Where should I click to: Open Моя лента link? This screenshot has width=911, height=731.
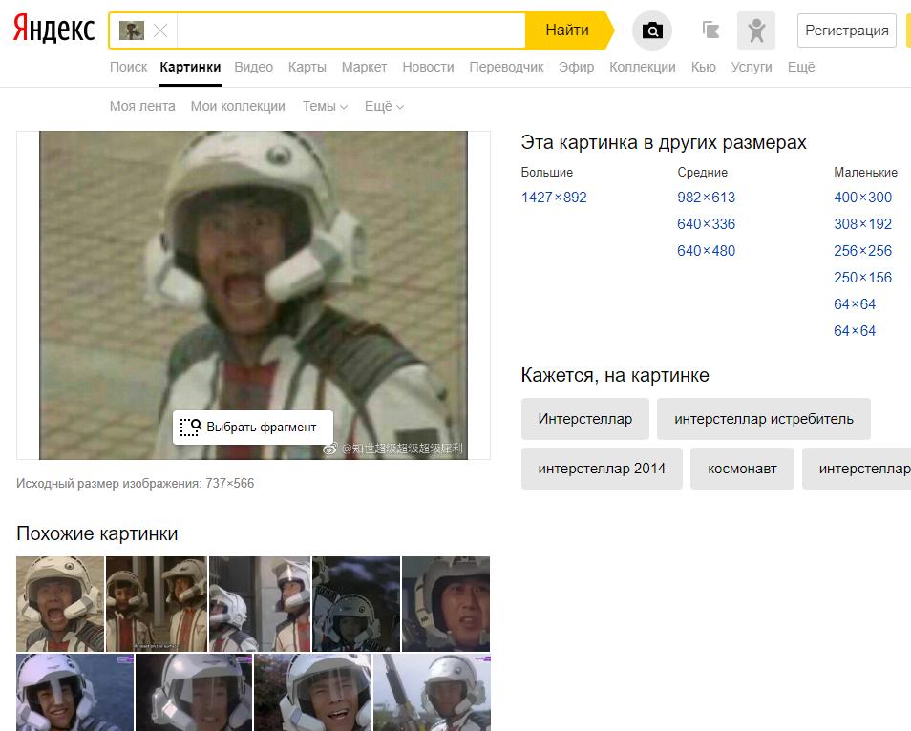[x=142, y=106]
